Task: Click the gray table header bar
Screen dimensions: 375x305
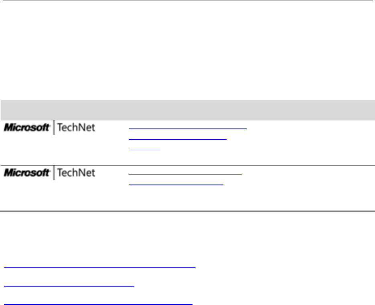Action: coord(188,110)
